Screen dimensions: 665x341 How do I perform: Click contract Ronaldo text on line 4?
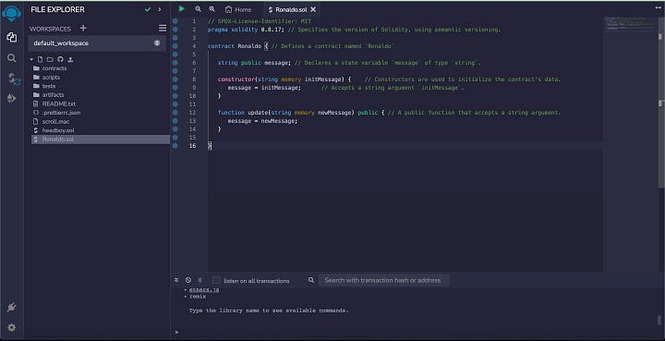pos(234,46)
